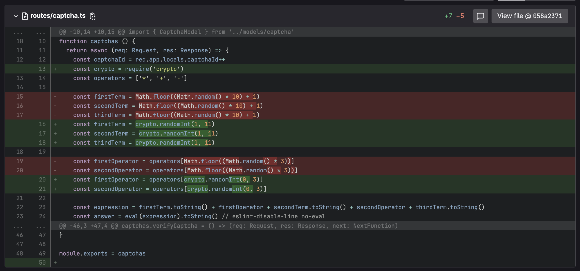The image size is (580, 271).
Task: Select new line number 13
Action: coord(42,69)
